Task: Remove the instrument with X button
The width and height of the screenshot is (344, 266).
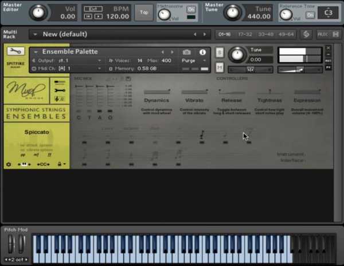Action: click(328, 47)
